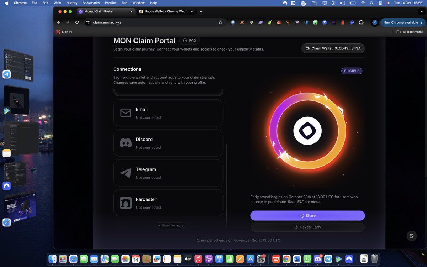Click the Claim Wallet 0x0D49...843A button
This screenshot has width=427, height=267.
coord(333,48)
